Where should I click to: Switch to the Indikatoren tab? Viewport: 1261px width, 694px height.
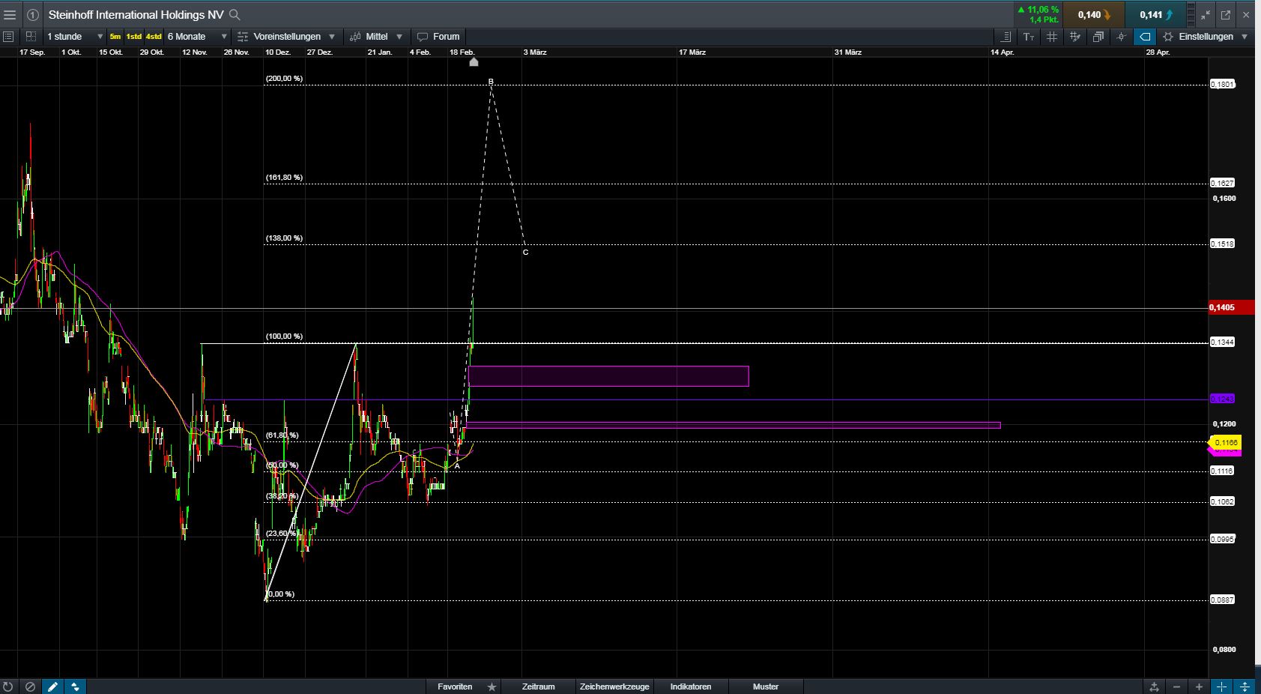tap(692, 687)
